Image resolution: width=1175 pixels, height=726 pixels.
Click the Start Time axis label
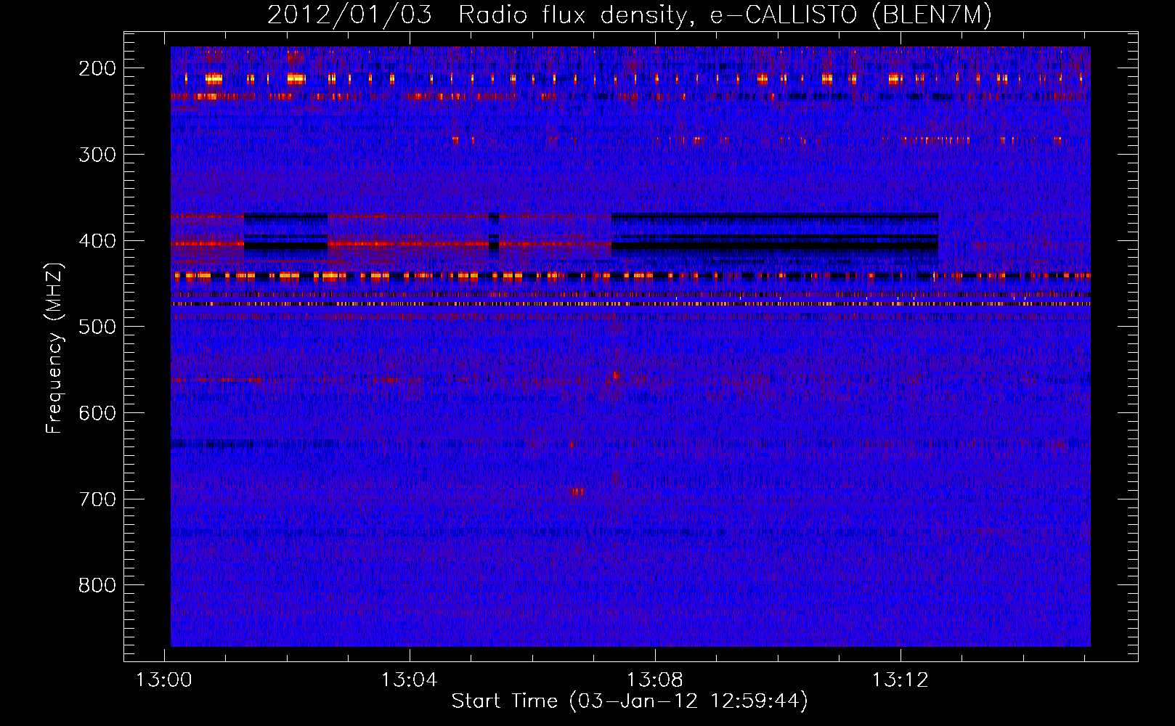click(630, 701)
